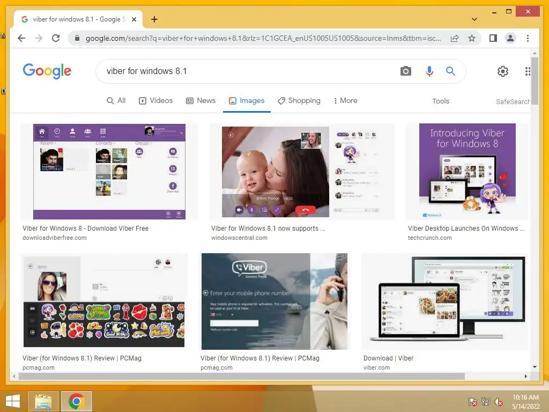Image resolution: width=549 pixels, height=412 pixels.
Task: Open the Tools filter options
Action: pos(441,101)
